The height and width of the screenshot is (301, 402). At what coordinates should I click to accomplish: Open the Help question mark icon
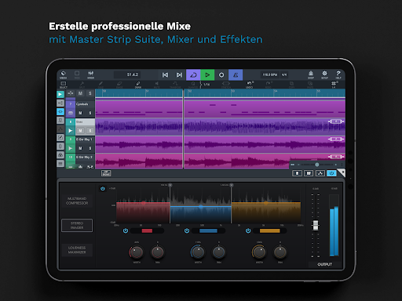(338, 74)
